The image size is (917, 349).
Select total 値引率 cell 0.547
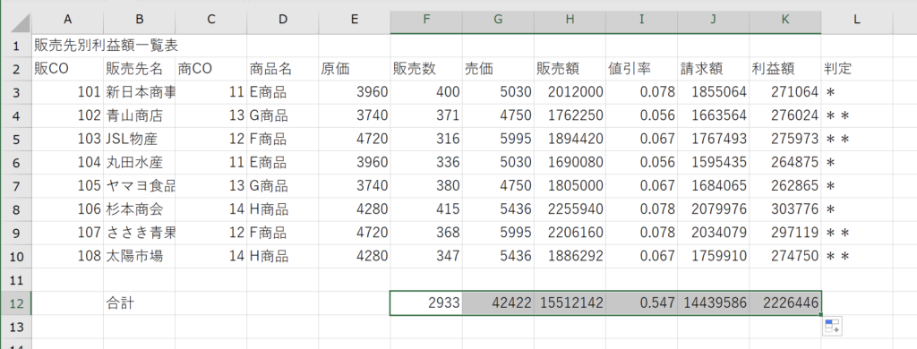click(641, 302)
